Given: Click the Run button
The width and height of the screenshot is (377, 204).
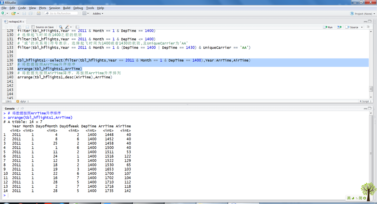Looking at the screenshot, I should coord(328,27).
